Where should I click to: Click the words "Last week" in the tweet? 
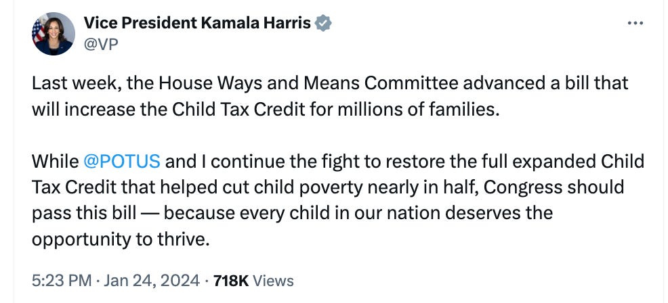(65, 83)
